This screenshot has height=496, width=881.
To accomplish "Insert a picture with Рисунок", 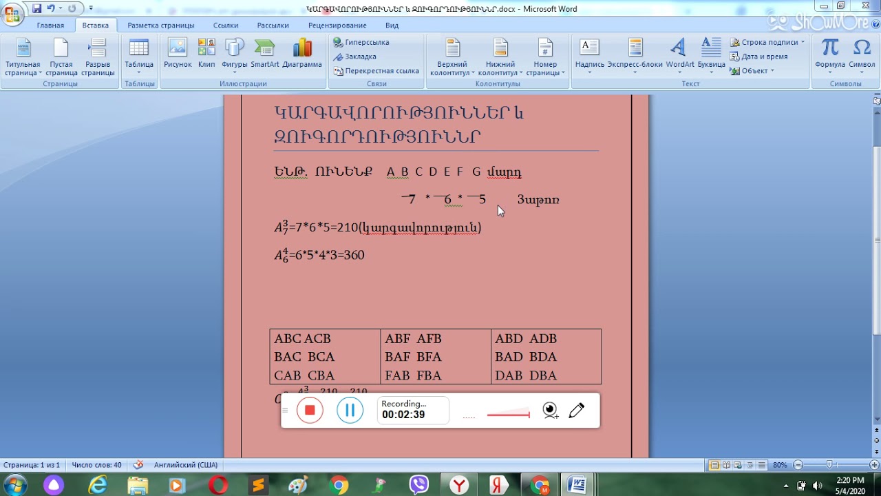I will pos(178,54).
